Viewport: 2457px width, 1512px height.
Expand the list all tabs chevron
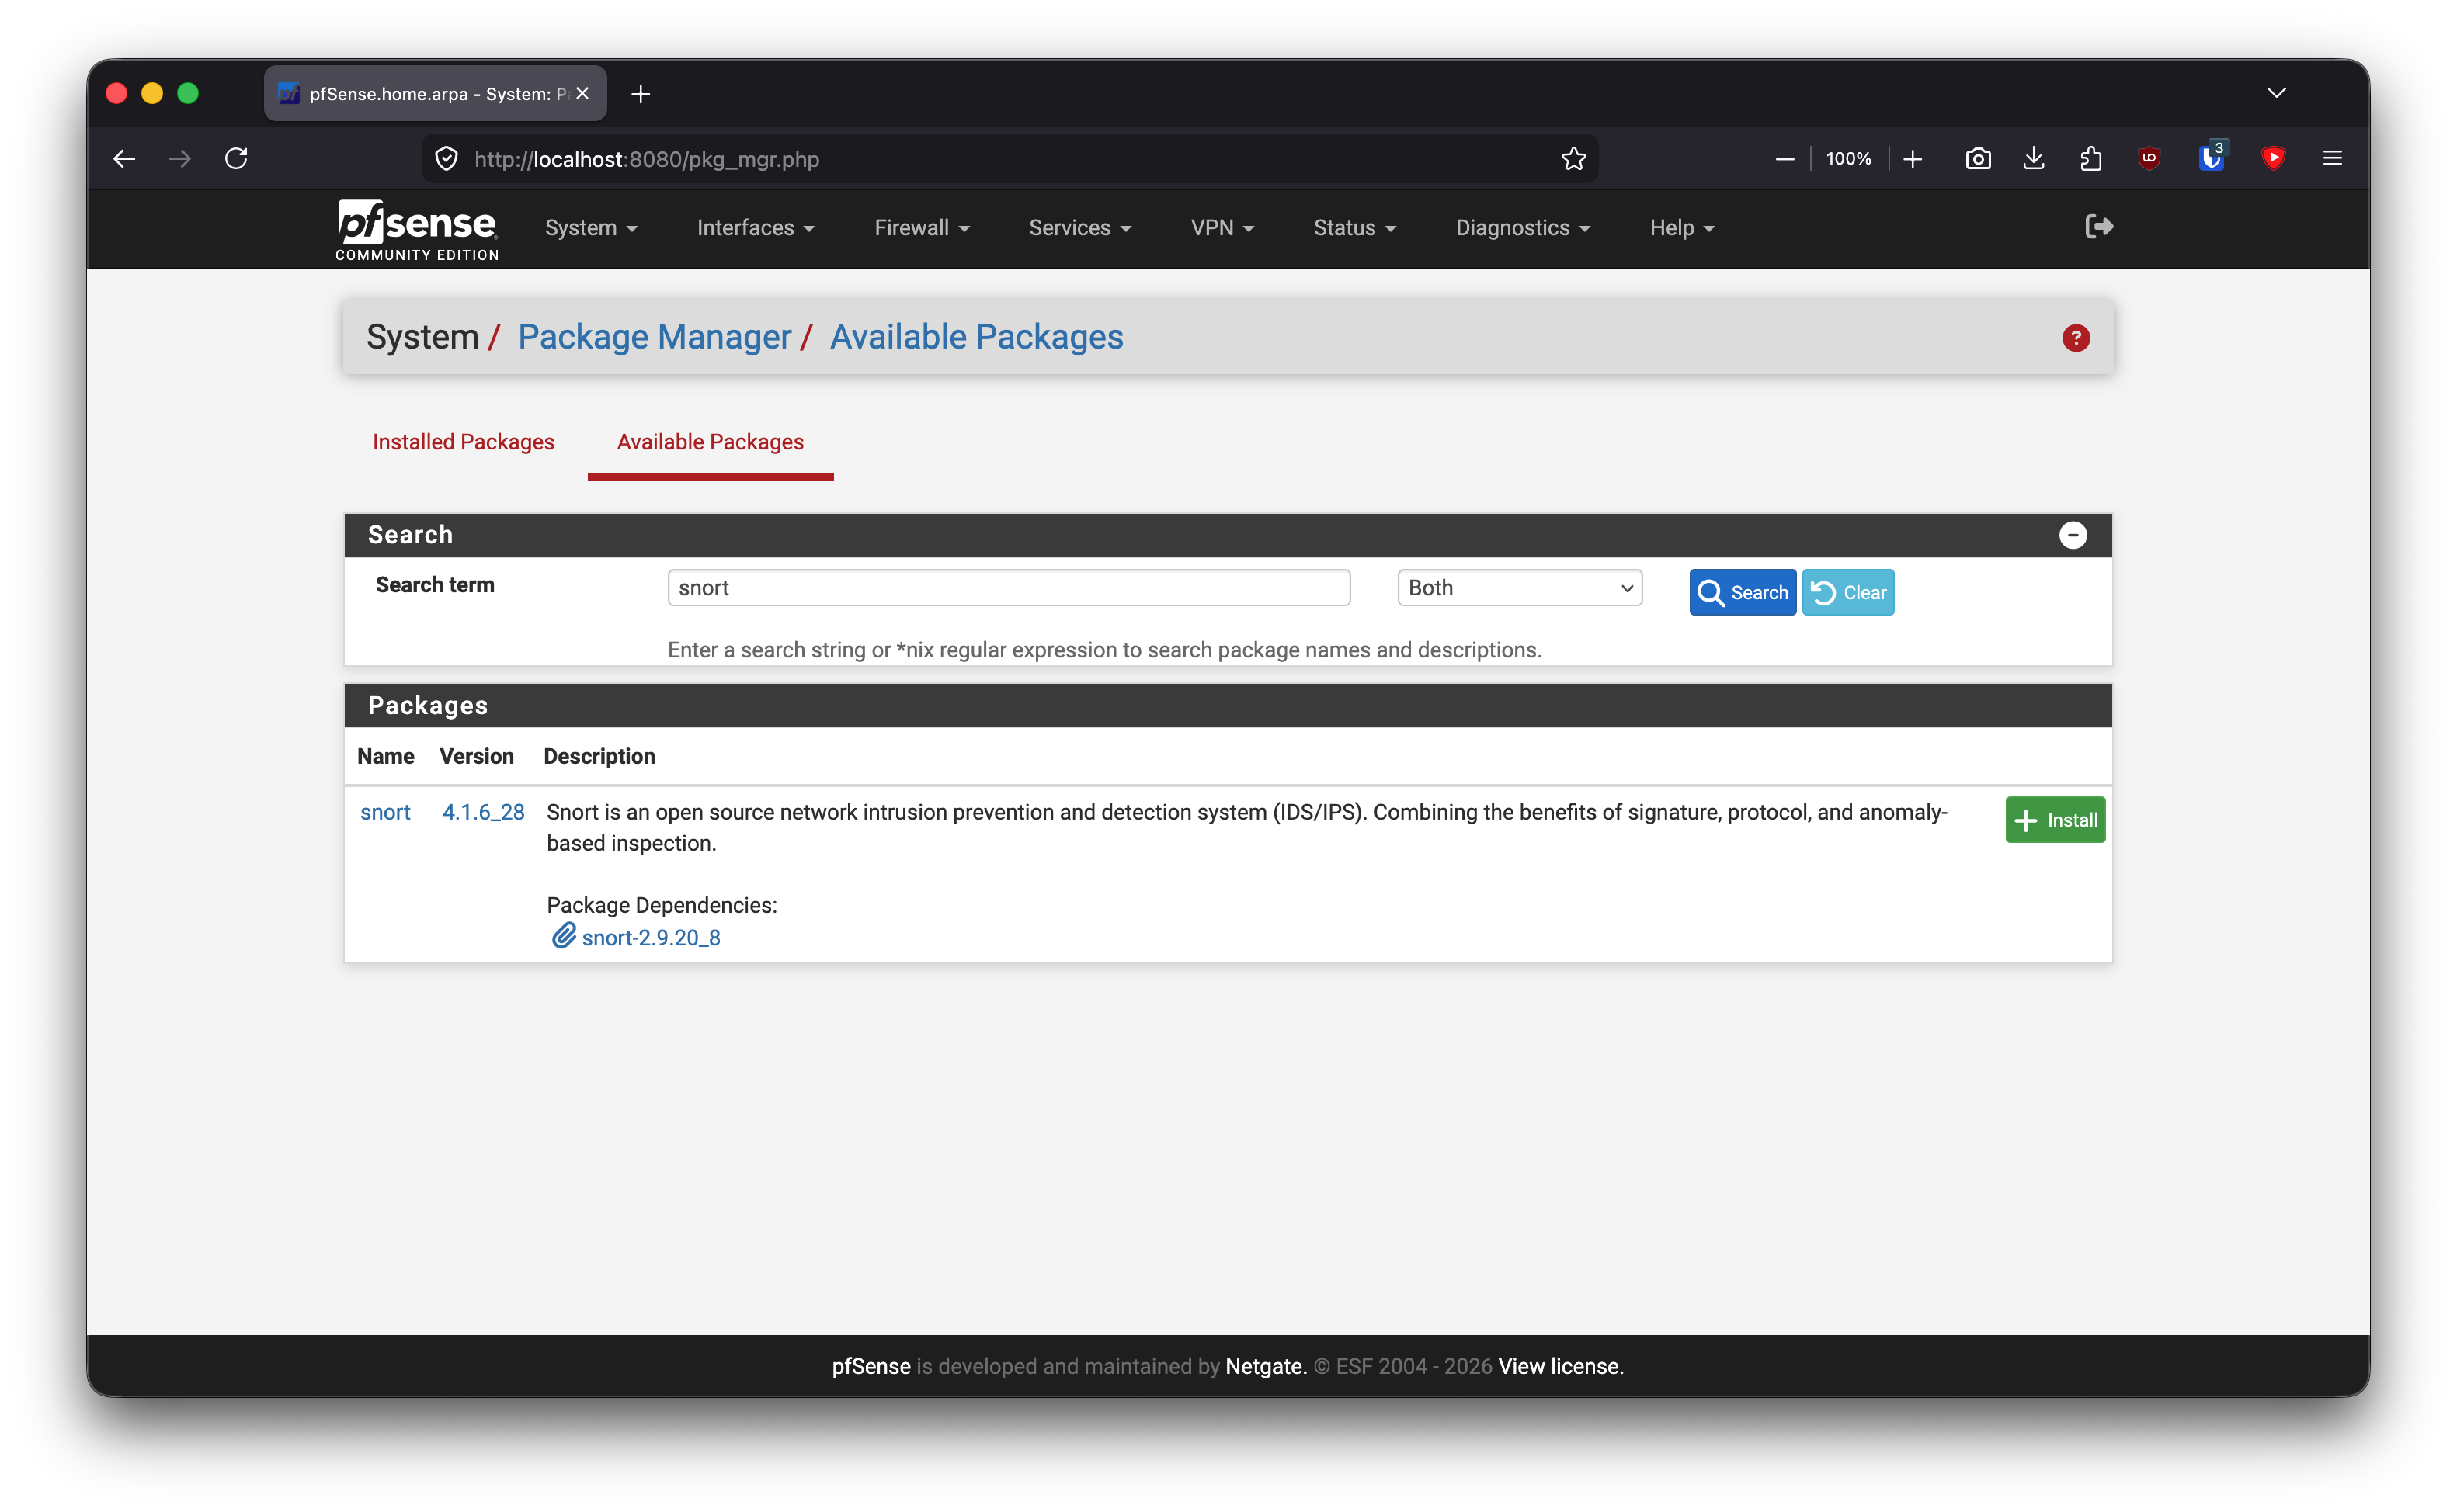click(x=2277, y=93)
